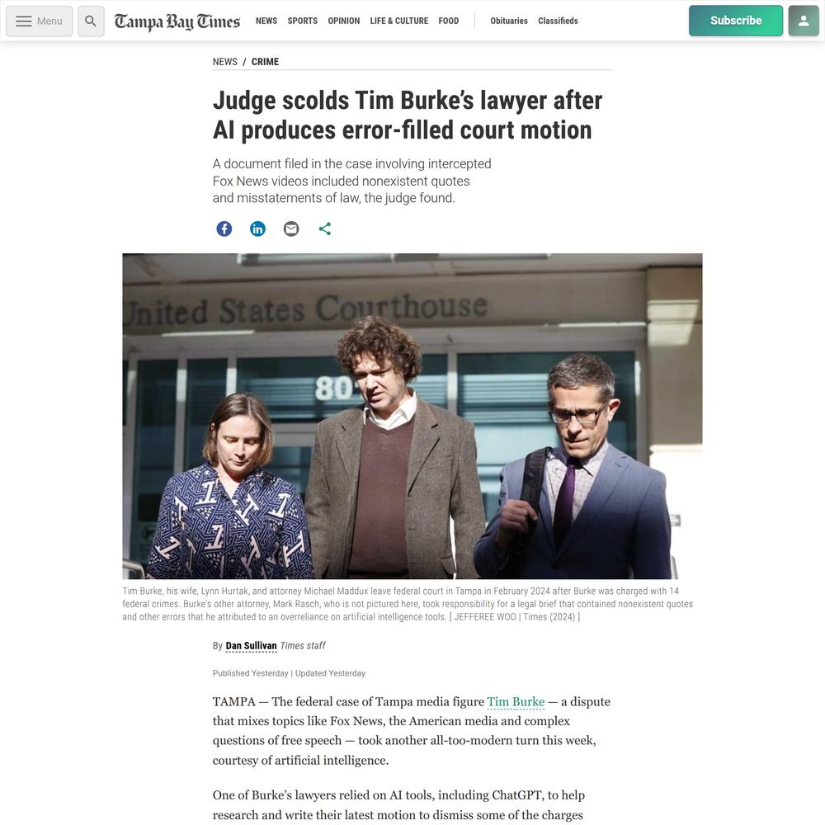This screenshot has height=825, width=825.
Task: Open LIFE & CULTURE section
Action: coord(398,21)
